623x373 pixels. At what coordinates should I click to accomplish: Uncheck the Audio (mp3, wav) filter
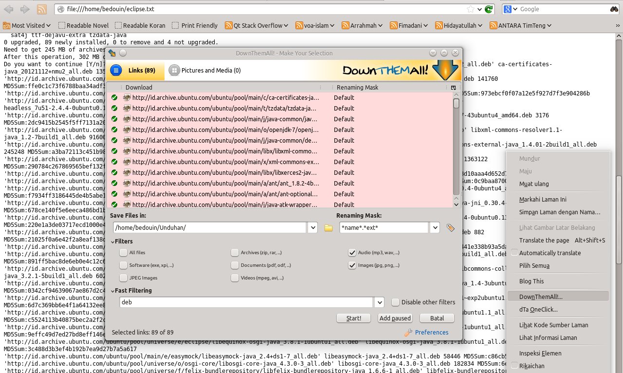pos(352,253)
